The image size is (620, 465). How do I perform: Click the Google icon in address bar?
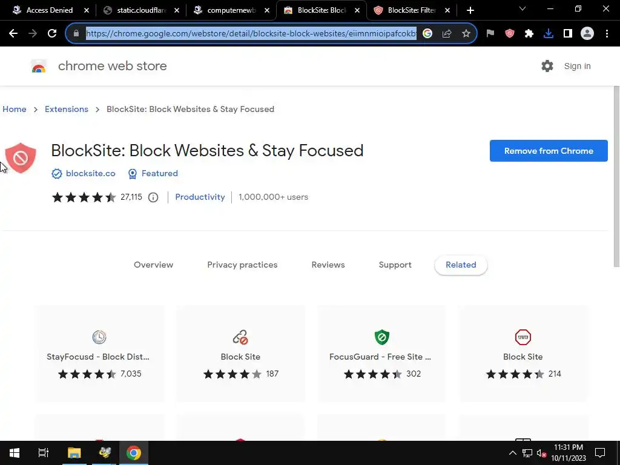[x=427, y=34]
